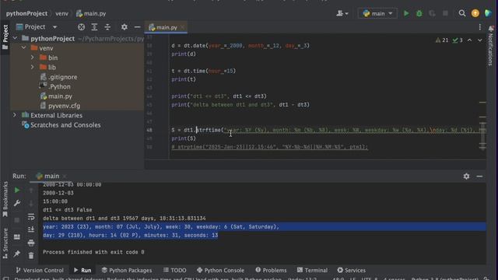498x280 pixels.
Task: Click the restore layout icon in Run panel
Action: 17,236
